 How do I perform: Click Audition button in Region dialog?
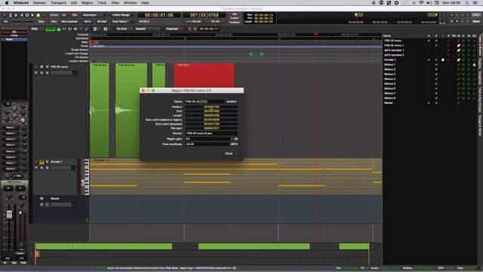point(232,101)
